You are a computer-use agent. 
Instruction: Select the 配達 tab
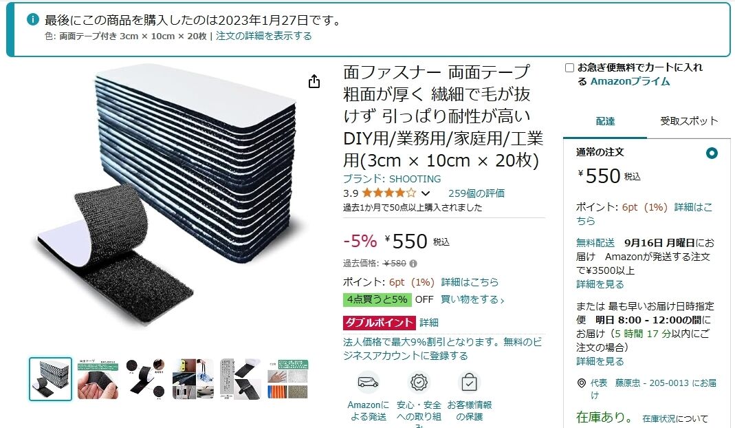pyautogui.click(x=605, y=122)
